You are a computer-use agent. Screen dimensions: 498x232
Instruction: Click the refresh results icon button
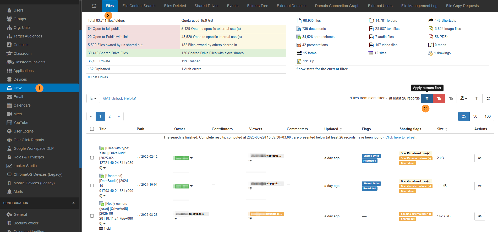click(488, 98)
